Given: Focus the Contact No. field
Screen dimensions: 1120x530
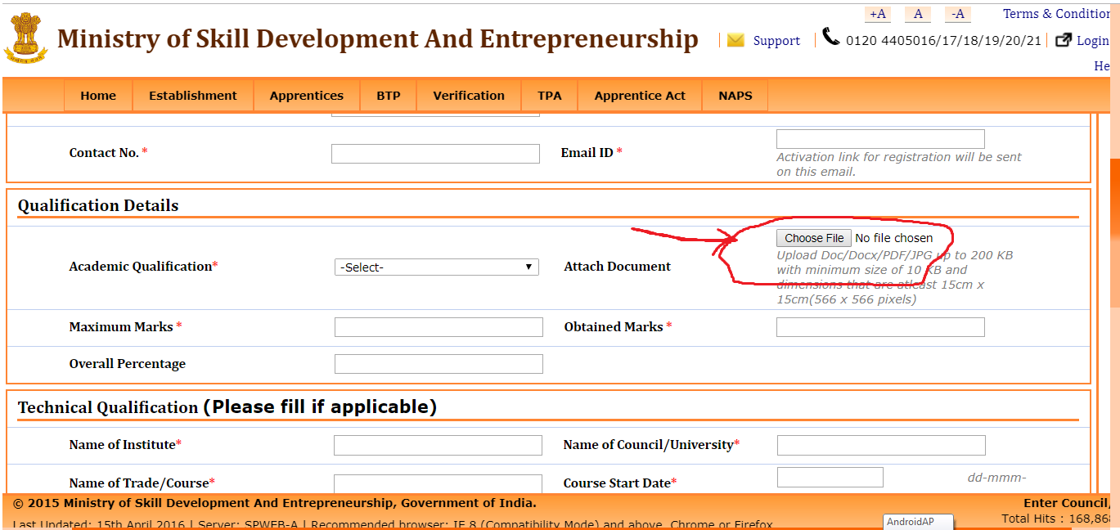Looking at the screenshot, I should [x=435, y=154].
